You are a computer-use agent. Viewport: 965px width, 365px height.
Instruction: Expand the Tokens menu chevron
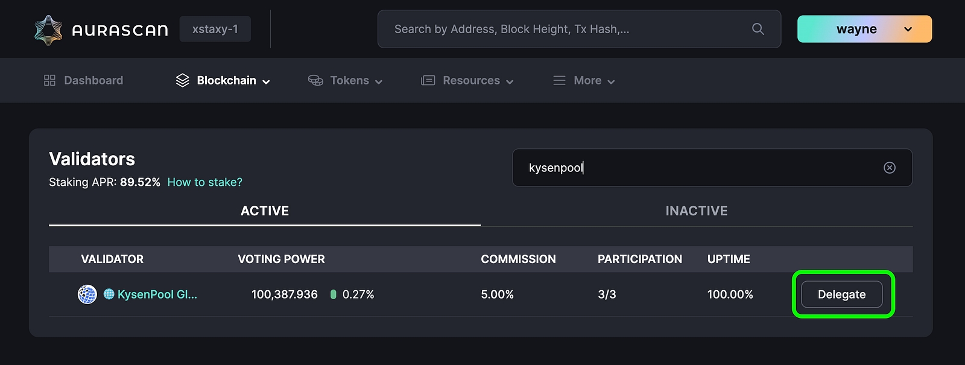379,81
